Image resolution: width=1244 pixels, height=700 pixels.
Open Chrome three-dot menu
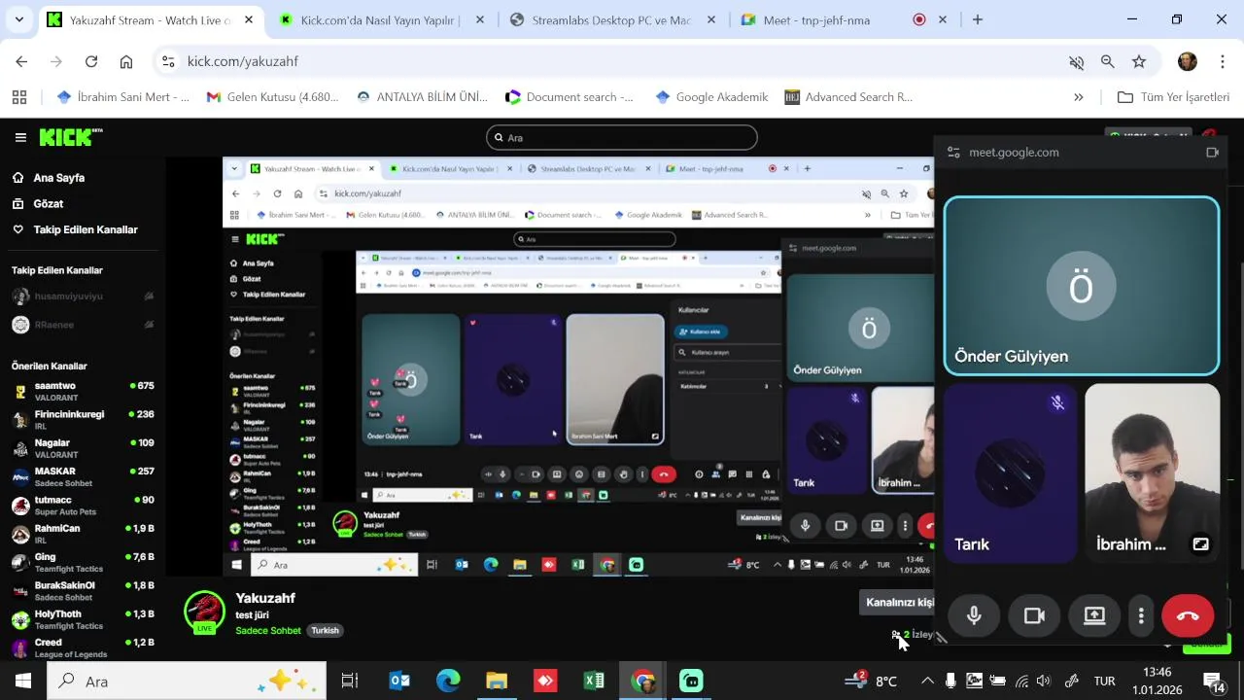point(1222,61)
